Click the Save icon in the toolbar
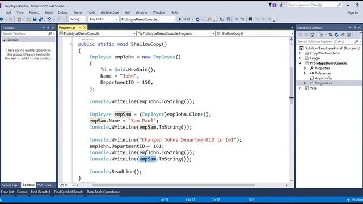 (x=35, y=19)
